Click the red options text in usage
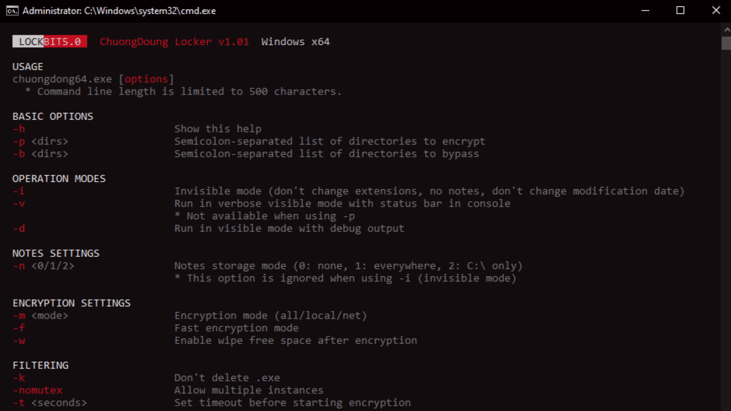 (x=147, y=79)
